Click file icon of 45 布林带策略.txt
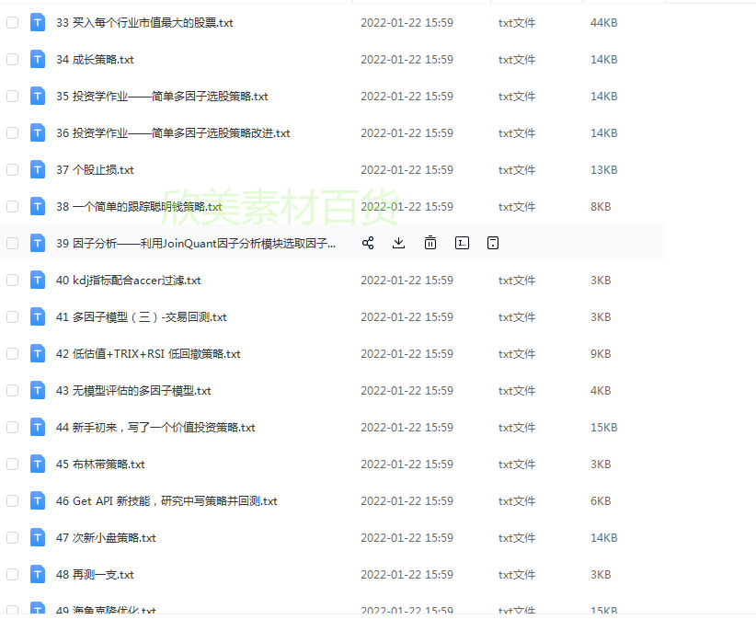This screenshot has height=631, width=756. pos(38,464)
